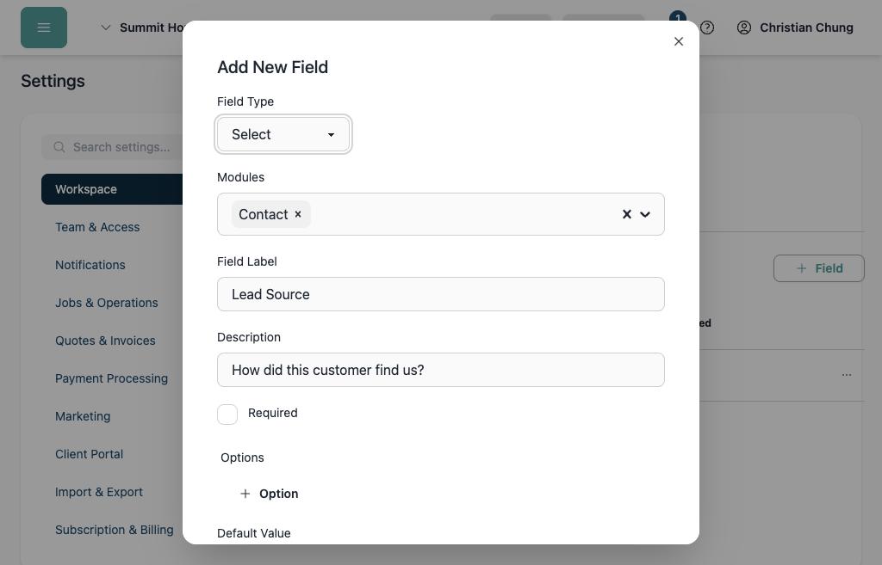Click the user profile avatar icon
Image resolution: width=882 pixels, height=565 pixels.
click(x=743, y=28)
